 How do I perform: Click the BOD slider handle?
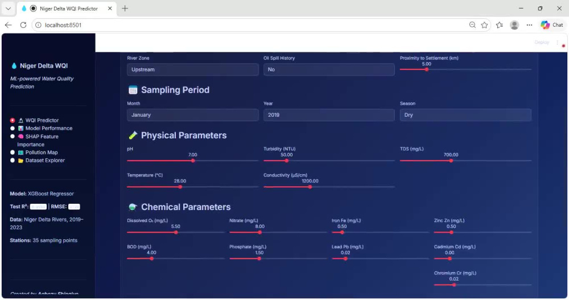coord(152,258)
